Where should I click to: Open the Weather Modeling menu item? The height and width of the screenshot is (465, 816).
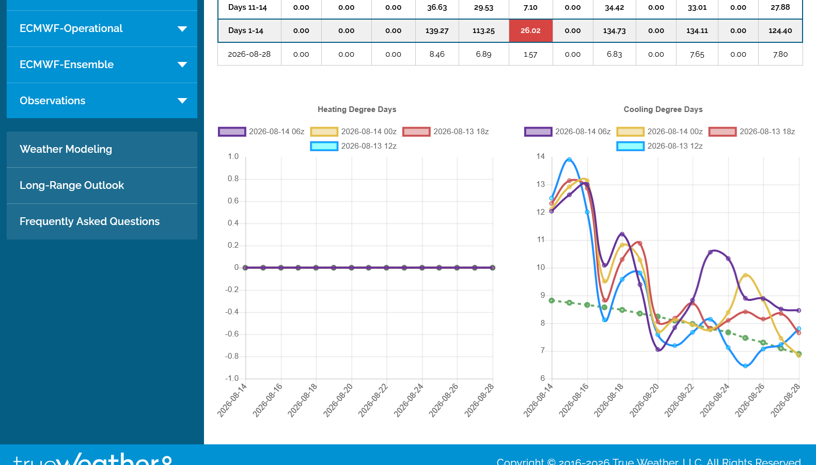coord(102,149)
